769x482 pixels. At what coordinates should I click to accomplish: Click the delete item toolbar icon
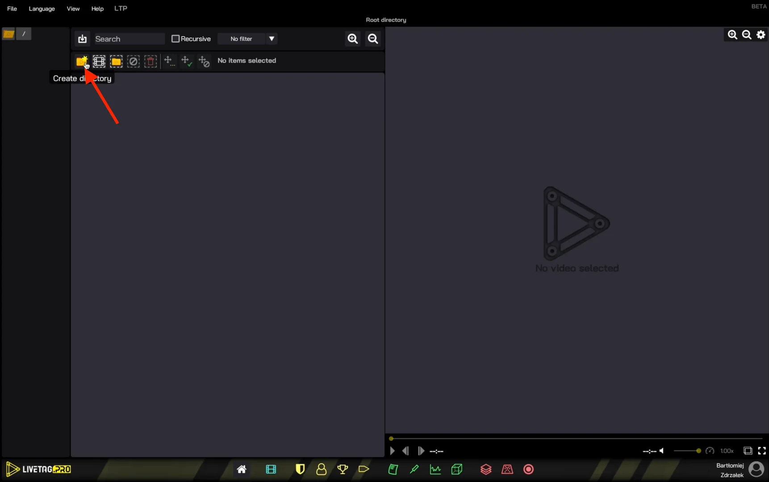click(x=150, y=61)
